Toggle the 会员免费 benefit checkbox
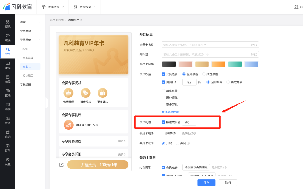This screenshot has width=303, height=189. (x=163, y=74)
